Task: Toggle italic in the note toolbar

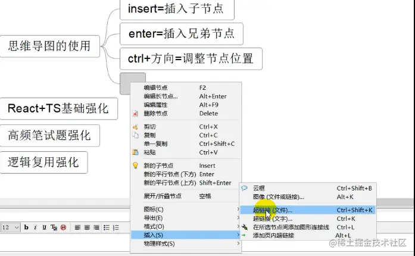Action: (36, 227)
